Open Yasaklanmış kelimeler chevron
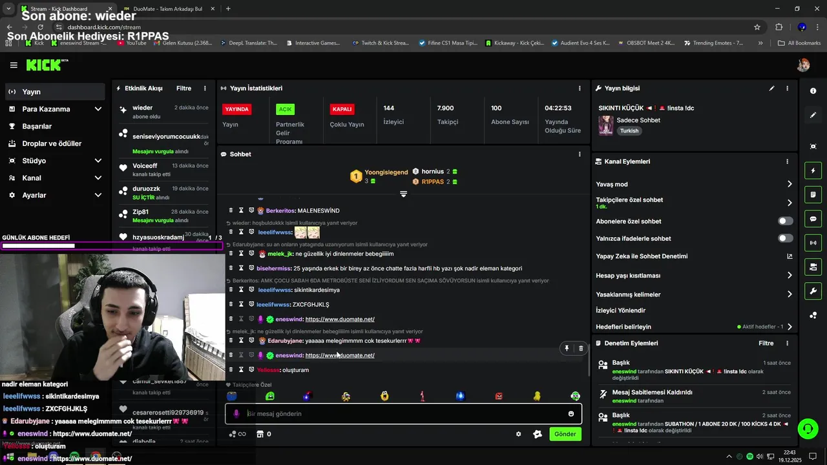The width and height of the screenshot is (827, 465). 789,294
